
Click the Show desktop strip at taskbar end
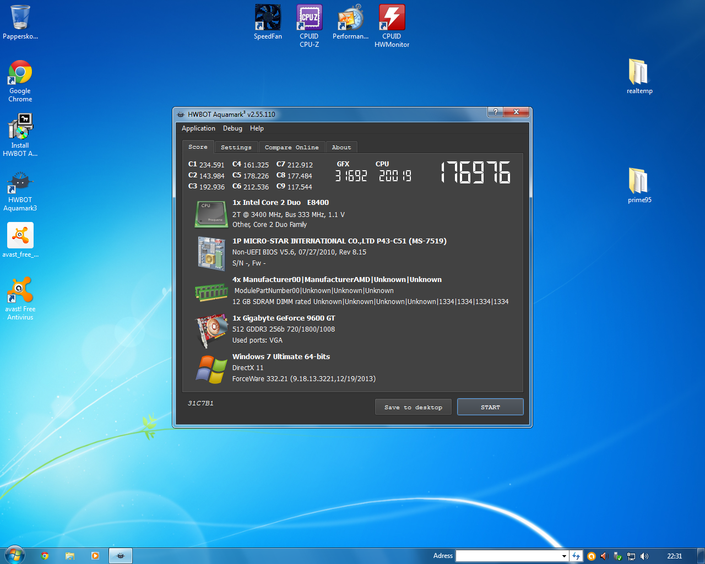701,556
